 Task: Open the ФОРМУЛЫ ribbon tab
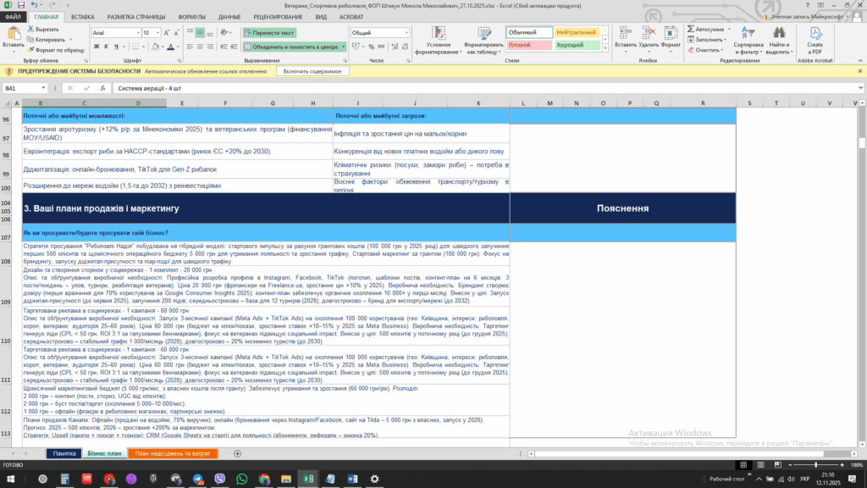point(191,16)
